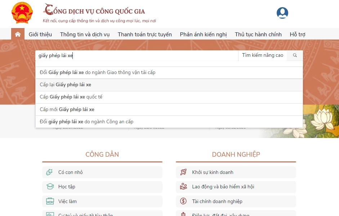Open Tìm kiếm nâng cao advanced search
This screenshot has width=339, height=216.
tap(263, 55)
